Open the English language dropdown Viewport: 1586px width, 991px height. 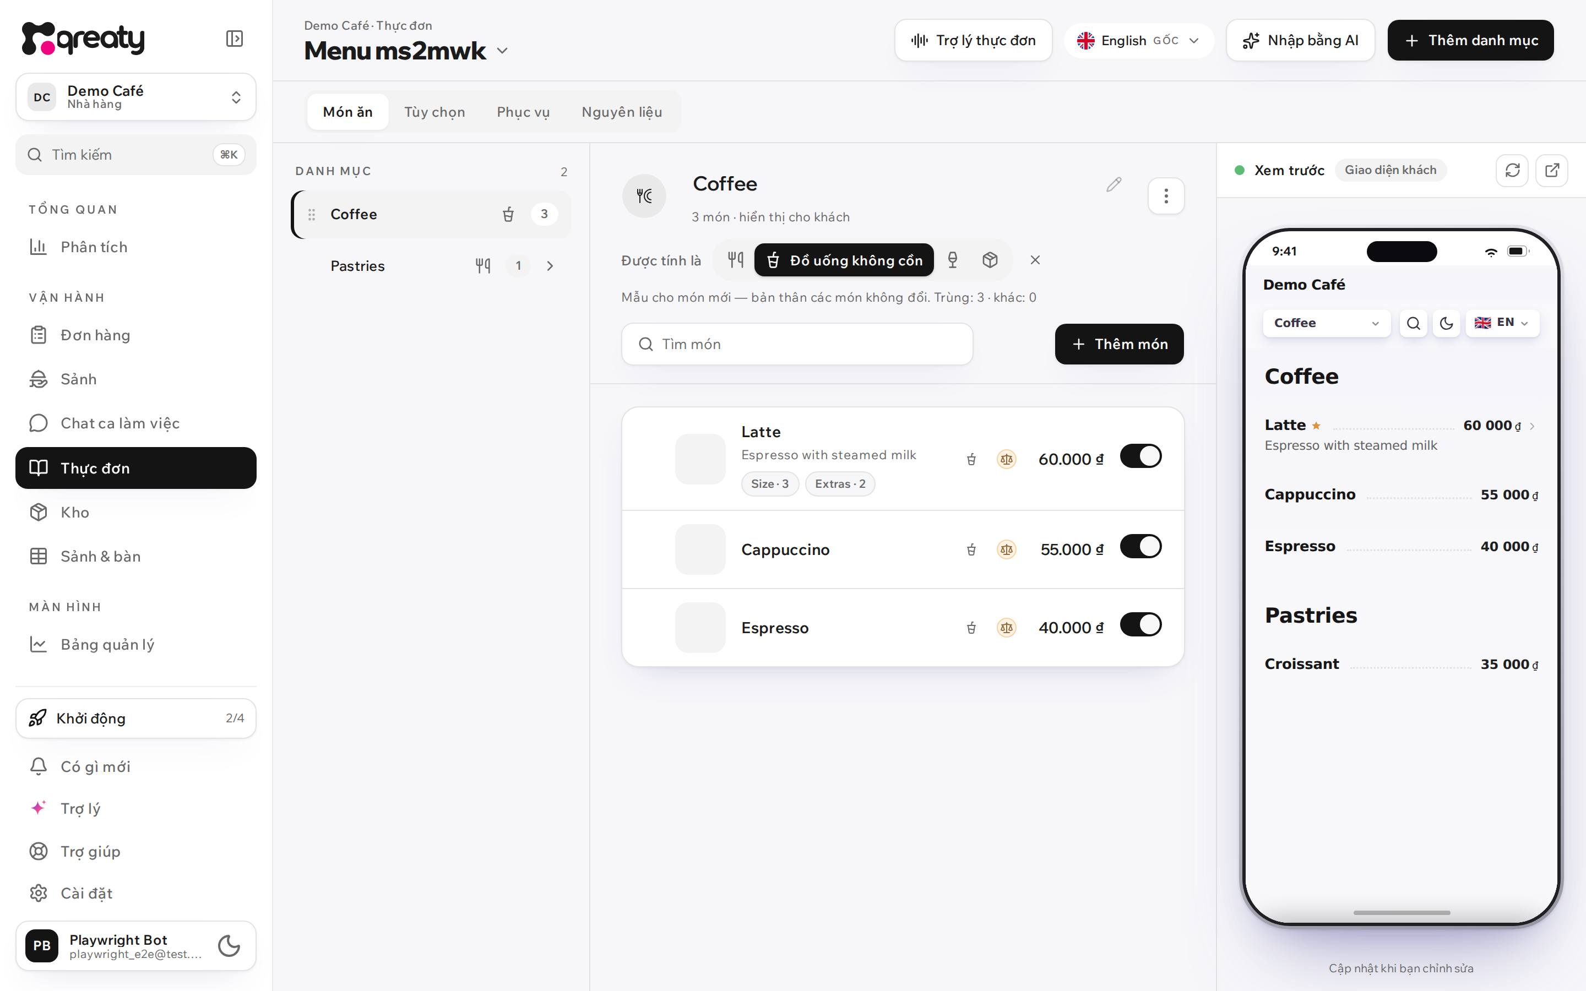pos(1138,41)
